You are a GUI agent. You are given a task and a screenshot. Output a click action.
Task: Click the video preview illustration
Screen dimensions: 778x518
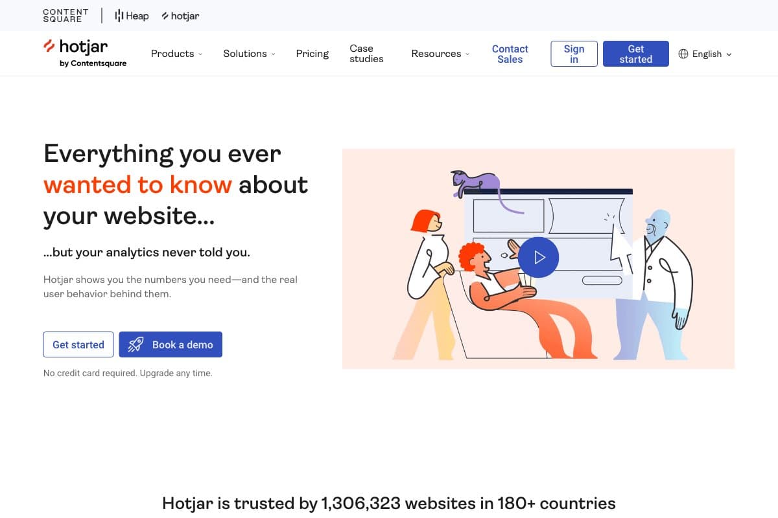point(538,257)
